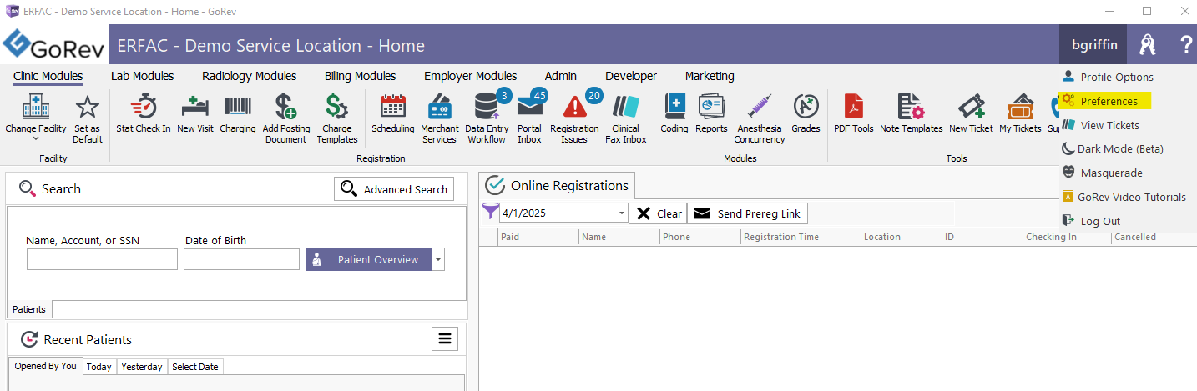Open the Reports module

coord(712,113)
